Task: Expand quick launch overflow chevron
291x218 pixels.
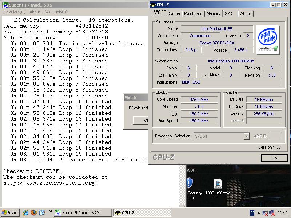Action: pos(51,211)
